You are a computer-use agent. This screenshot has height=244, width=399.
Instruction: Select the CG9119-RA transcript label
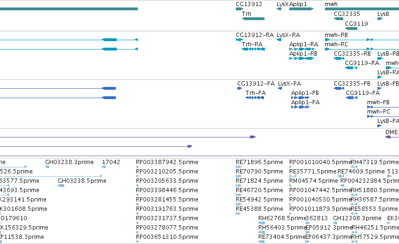click(362, 63)
